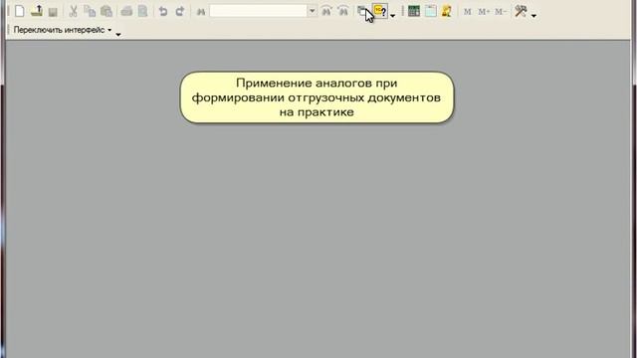Screen dimensions: 637x358
Task: Click the yellow user icon
Action: pos(447,11)
